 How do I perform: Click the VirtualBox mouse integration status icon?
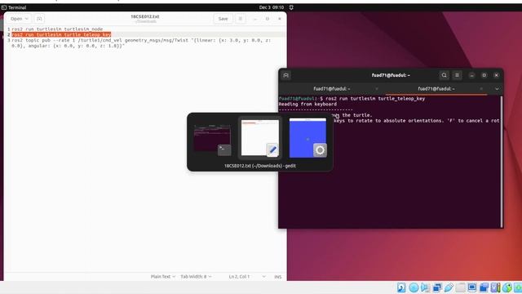pos(507,287)
